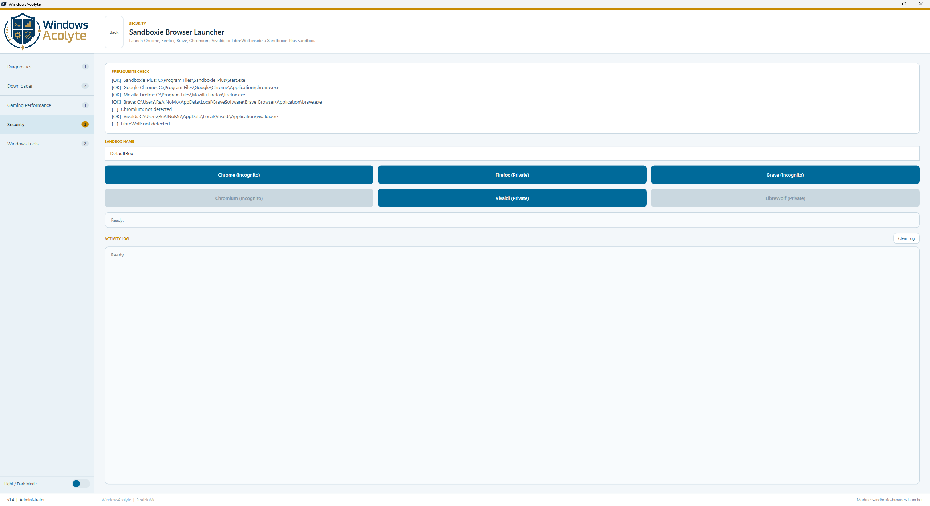Click the Gaming Performance count badge
The width and height of the screenshot is (930, 506).
pos(85,105)
